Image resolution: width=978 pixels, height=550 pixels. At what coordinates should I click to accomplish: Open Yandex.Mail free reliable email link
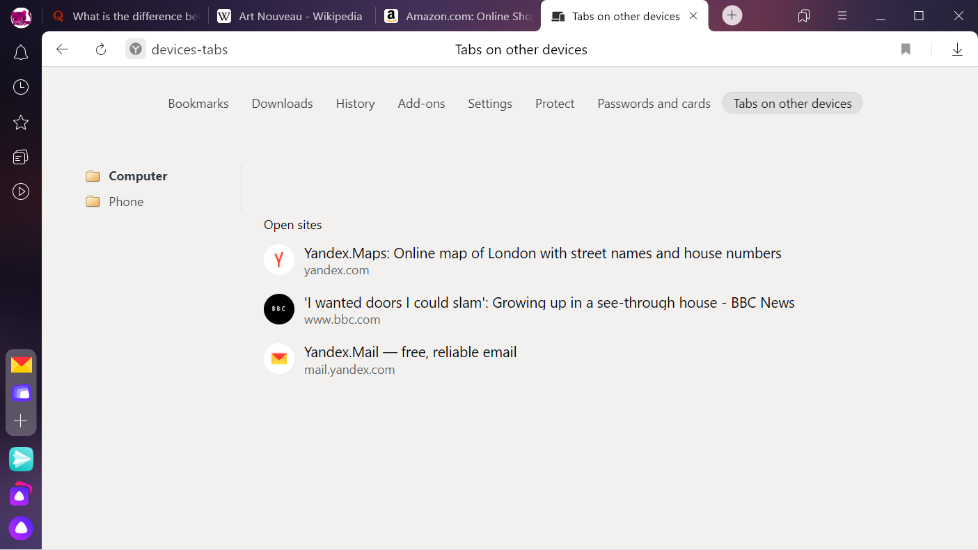point(410,352)
